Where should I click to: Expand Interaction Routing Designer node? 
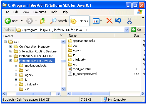11,51
